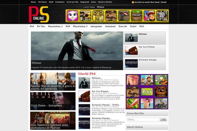Open the Anteprime tab
This screenshot has width=197, height=131.
(x=96, y=27)
